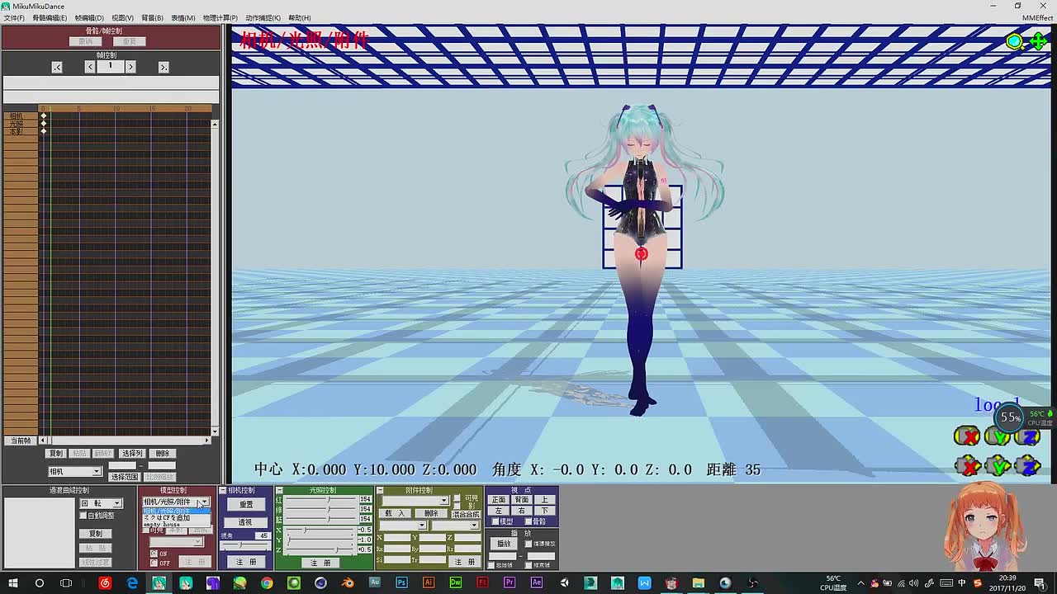1057x594 pixels.
Task: Open the right accessory bone dropdown
Action: (455, 526)
